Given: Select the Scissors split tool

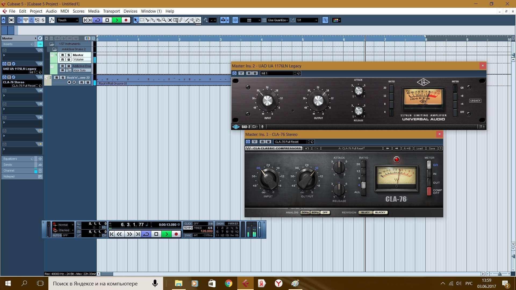Looking at the screenshot, I should coord(147,20).
